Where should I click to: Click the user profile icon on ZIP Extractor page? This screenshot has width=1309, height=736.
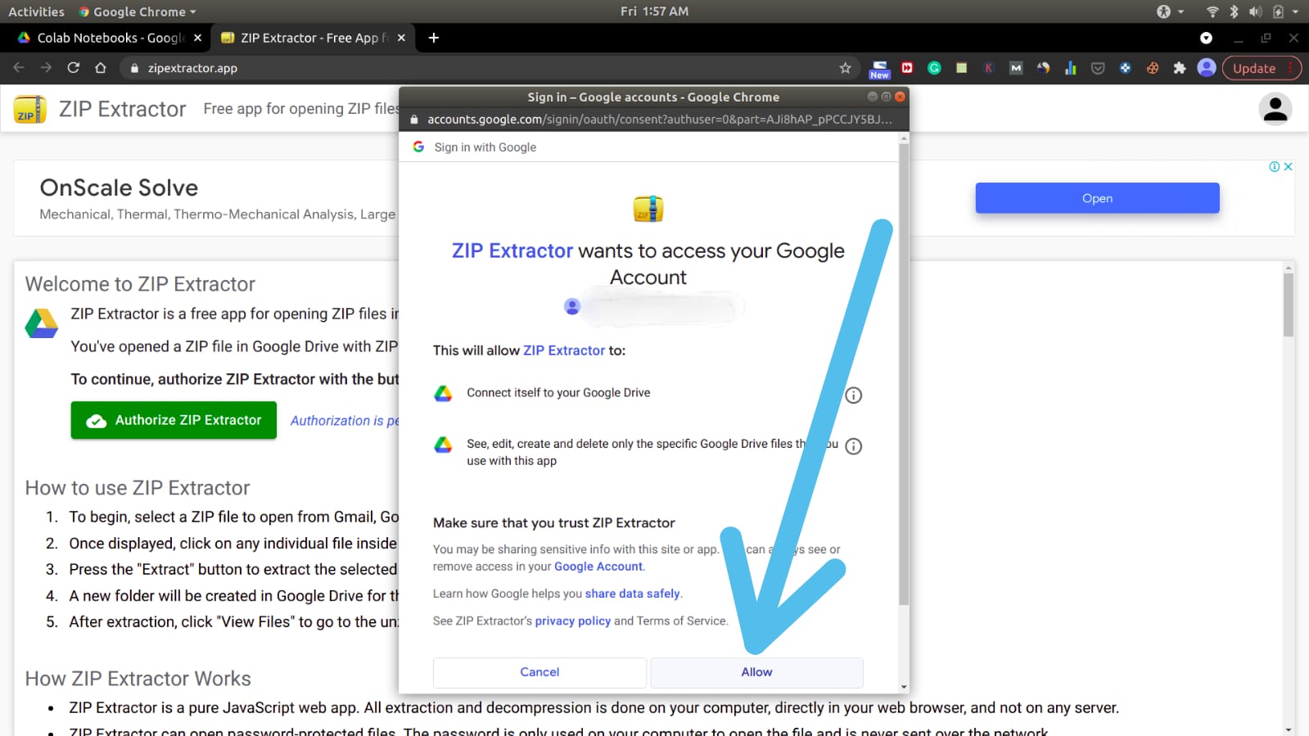[x=1275, y=109]
